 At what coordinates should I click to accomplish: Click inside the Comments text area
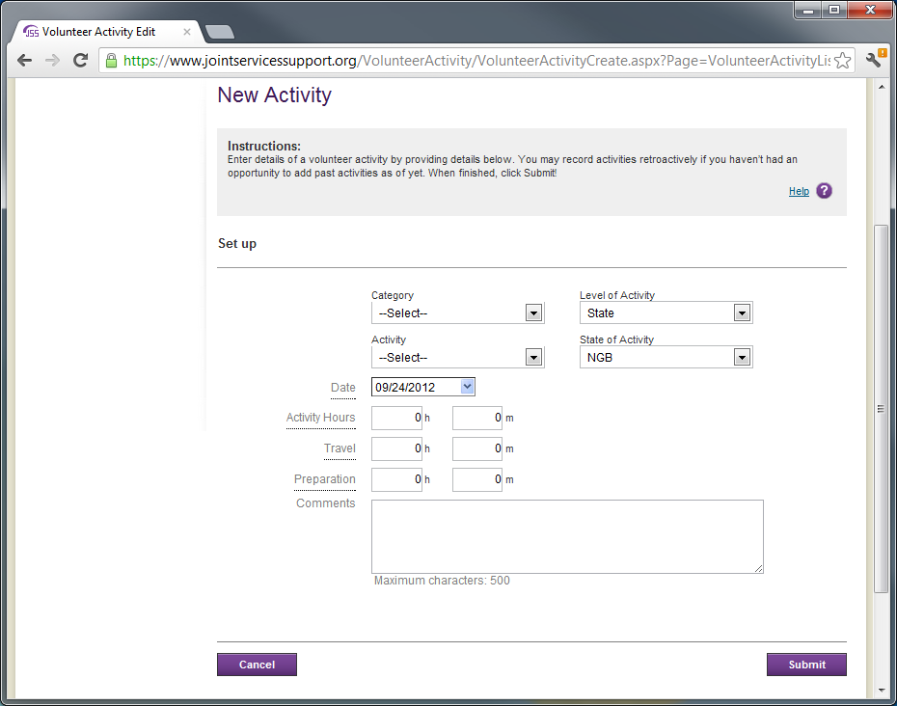pos(567,536)
